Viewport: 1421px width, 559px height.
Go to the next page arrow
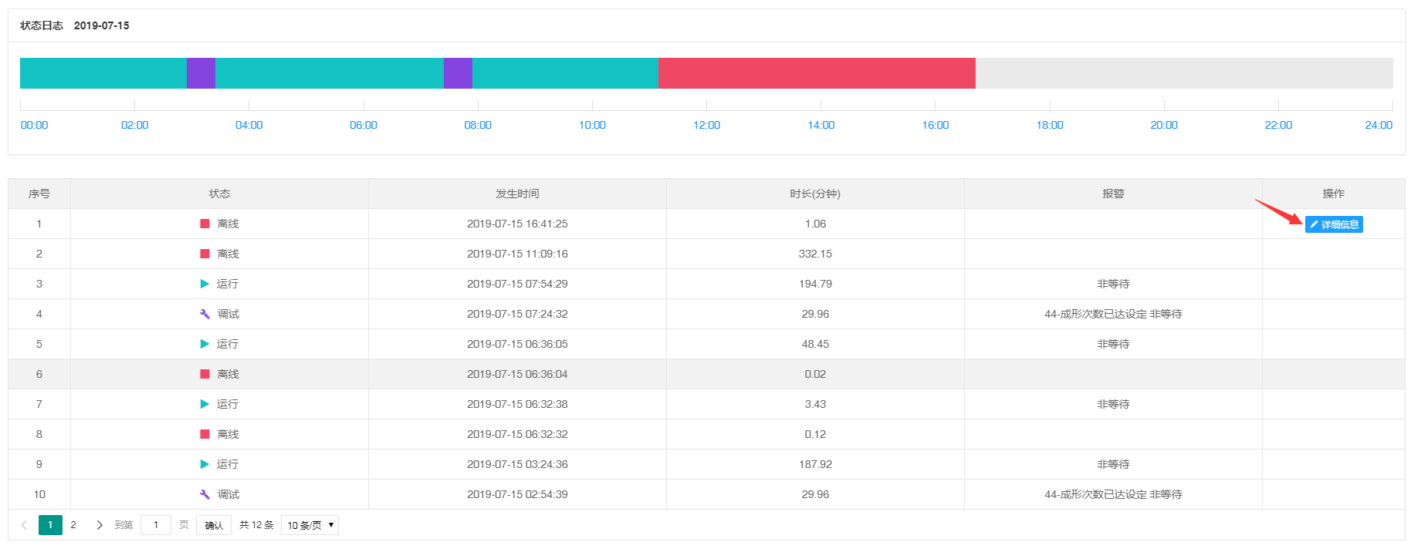coord(100,525)
